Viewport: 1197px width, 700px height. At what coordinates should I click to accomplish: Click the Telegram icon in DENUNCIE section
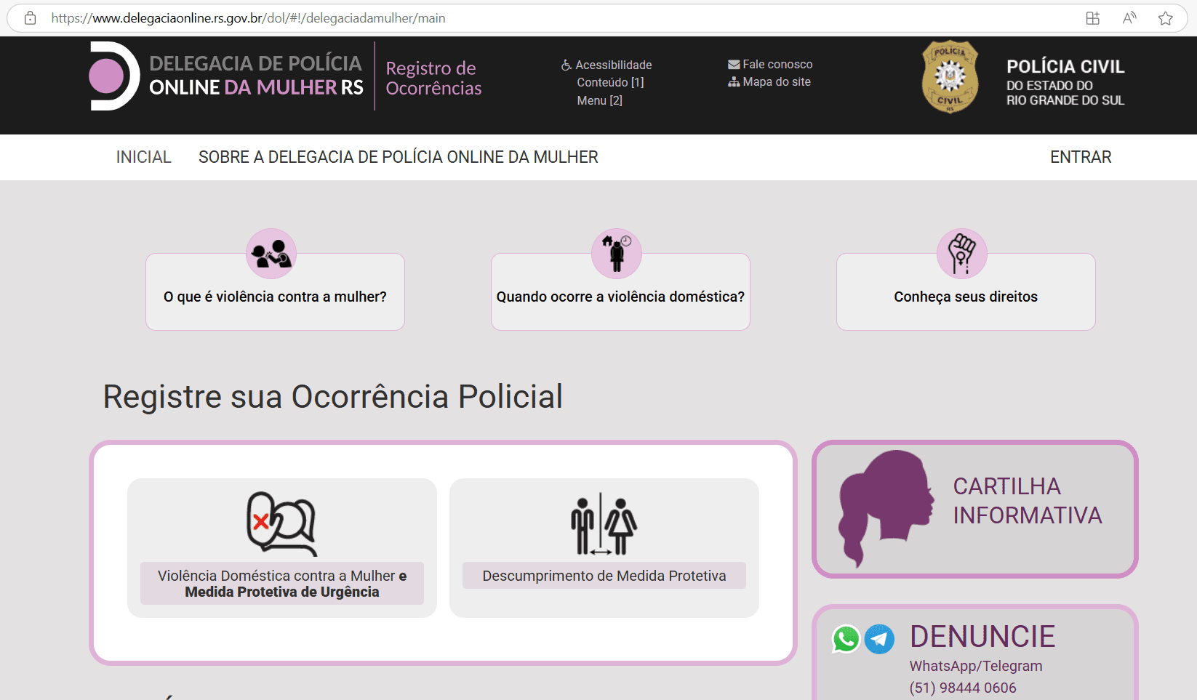[879, 640]
